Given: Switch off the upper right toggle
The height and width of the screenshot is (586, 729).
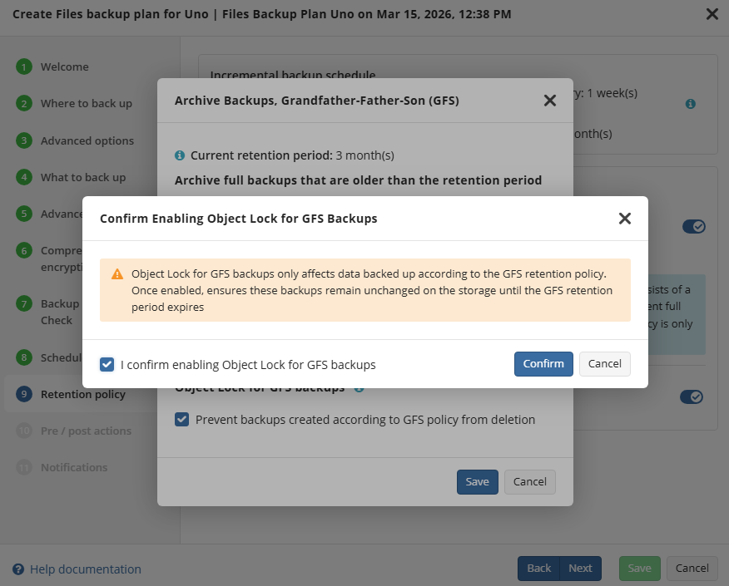Looking at the screenshot, I should click(693, 226).
